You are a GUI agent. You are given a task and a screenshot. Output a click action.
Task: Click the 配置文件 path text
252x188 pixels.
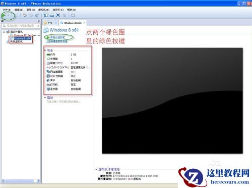point(136,176)
